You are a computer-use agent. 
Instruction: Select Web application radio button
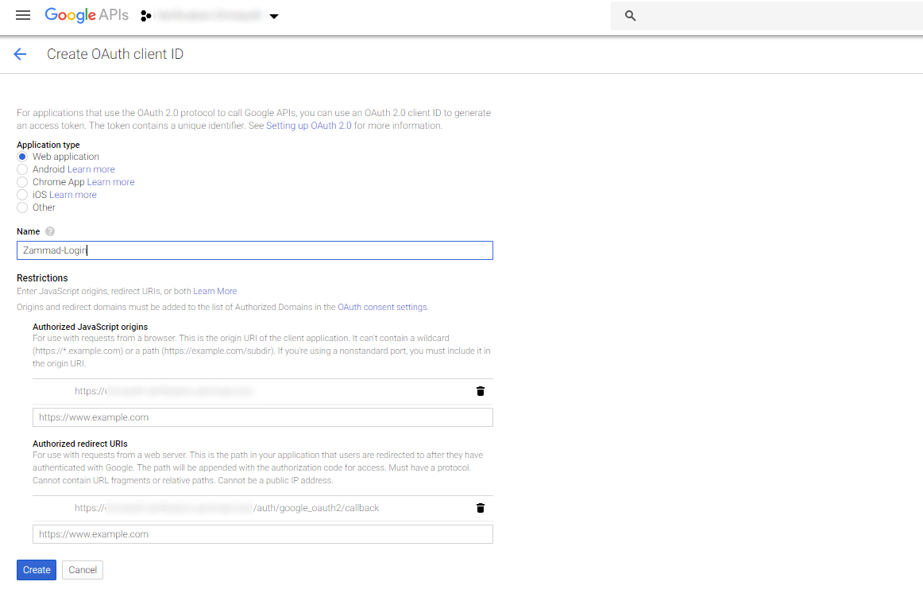(22, 157)
